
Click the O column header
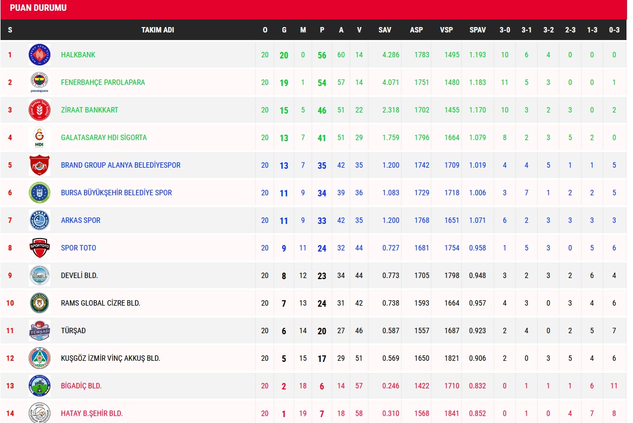pos(265,30)
